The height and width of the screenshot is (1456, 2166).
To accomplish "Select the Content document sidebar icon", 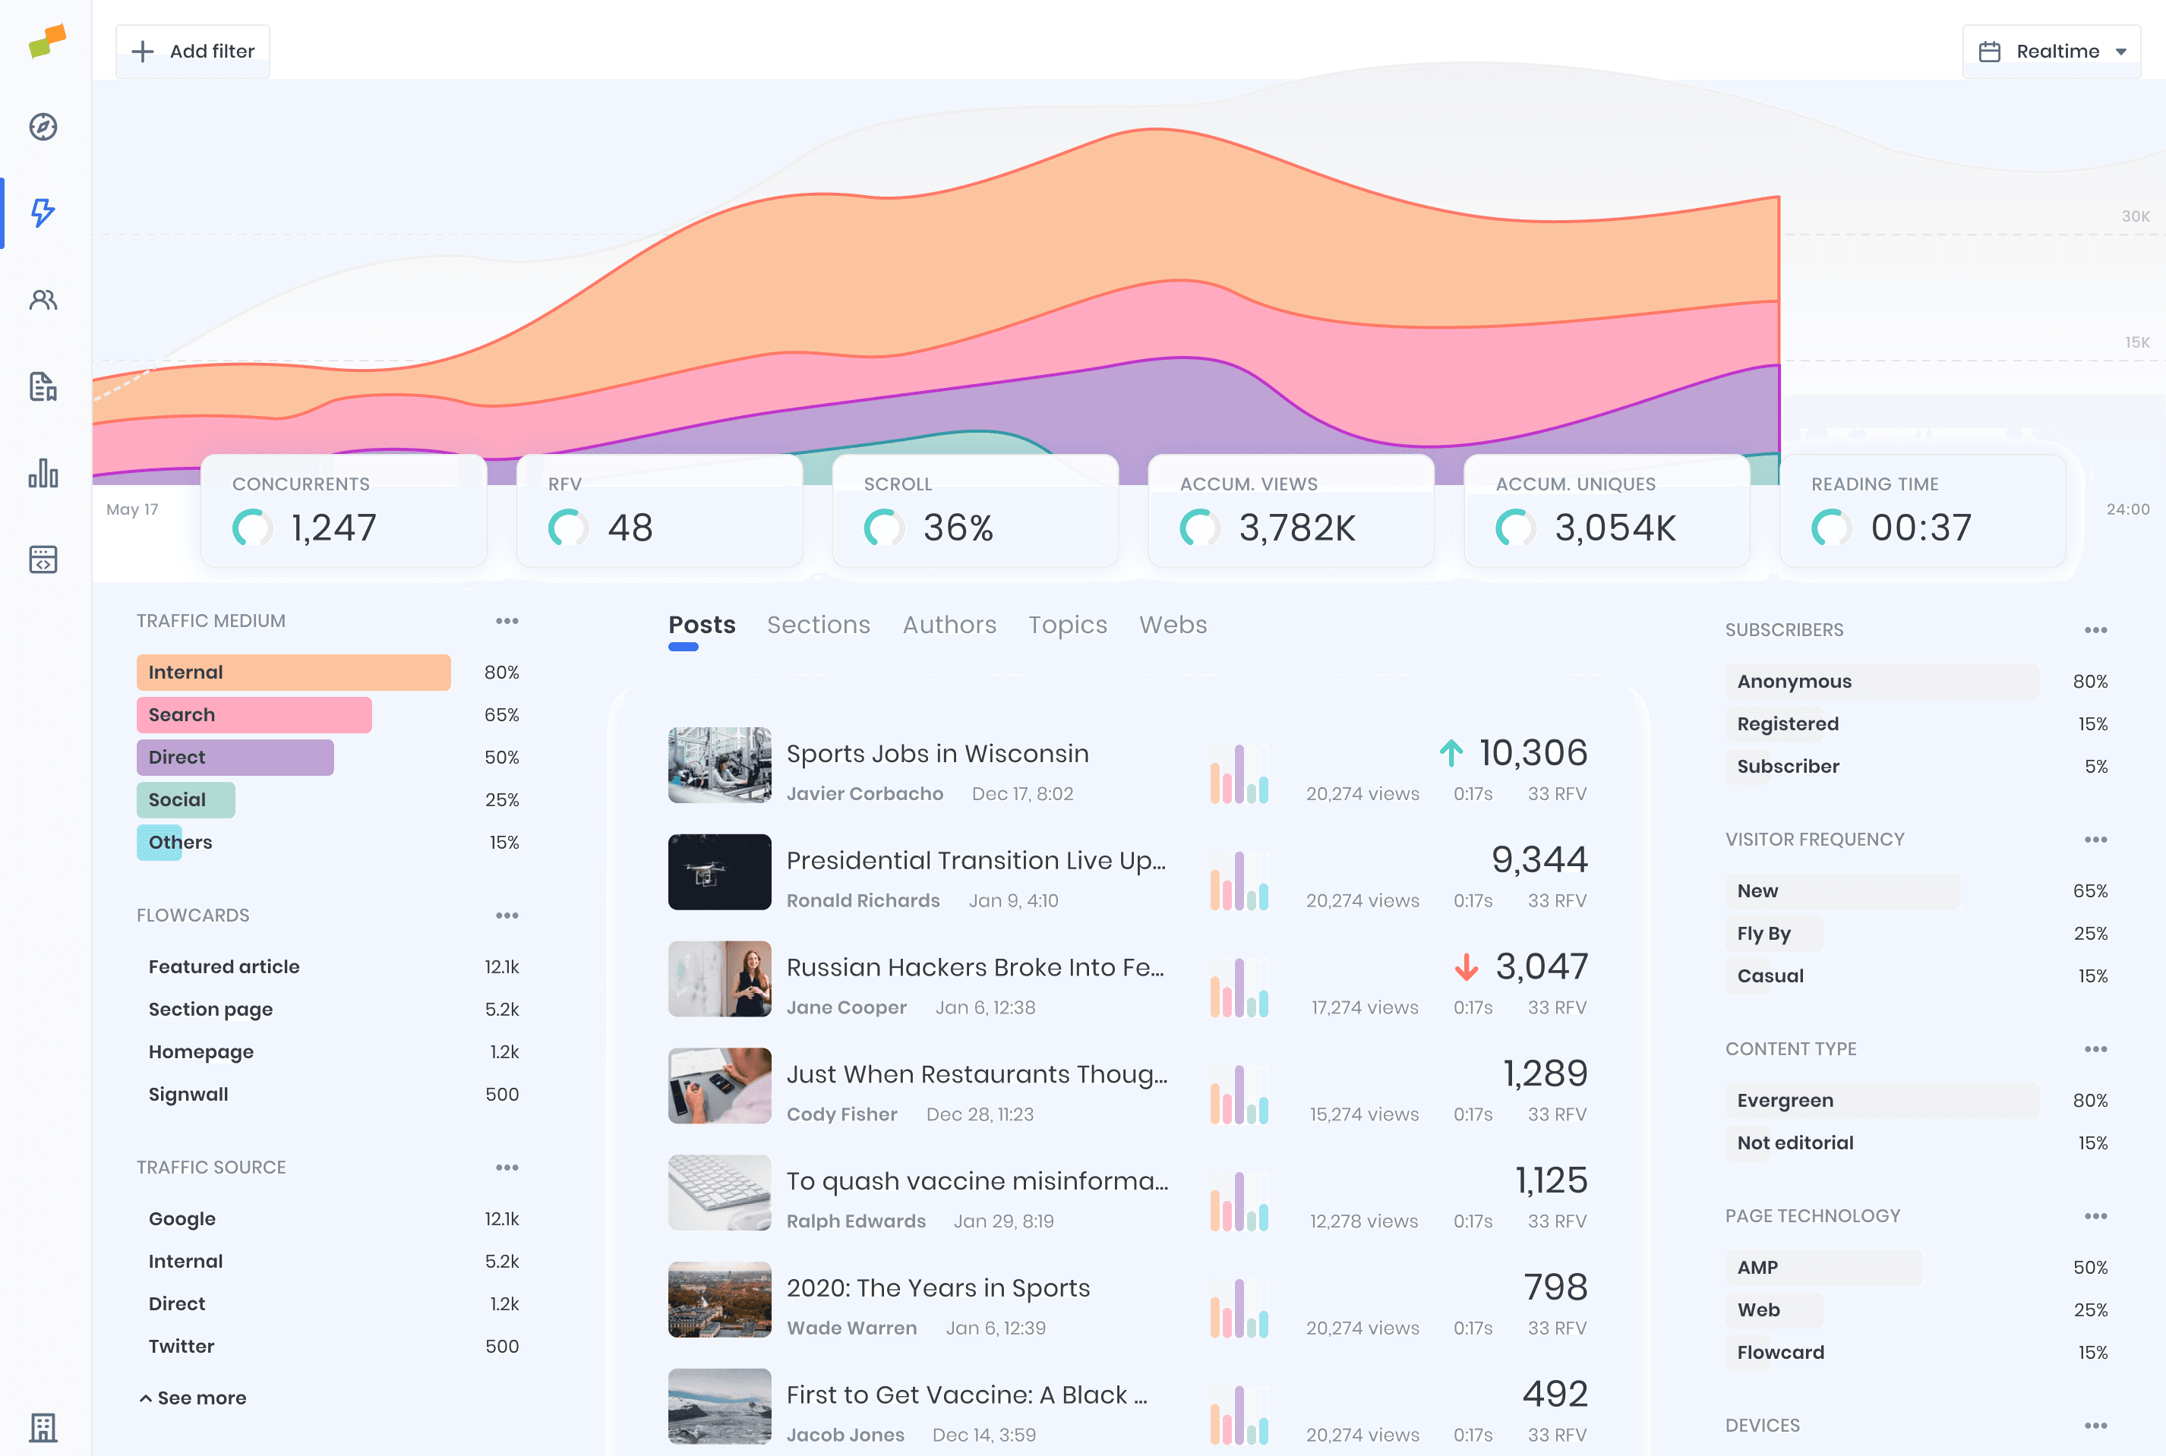I will [x=42, y=388].
